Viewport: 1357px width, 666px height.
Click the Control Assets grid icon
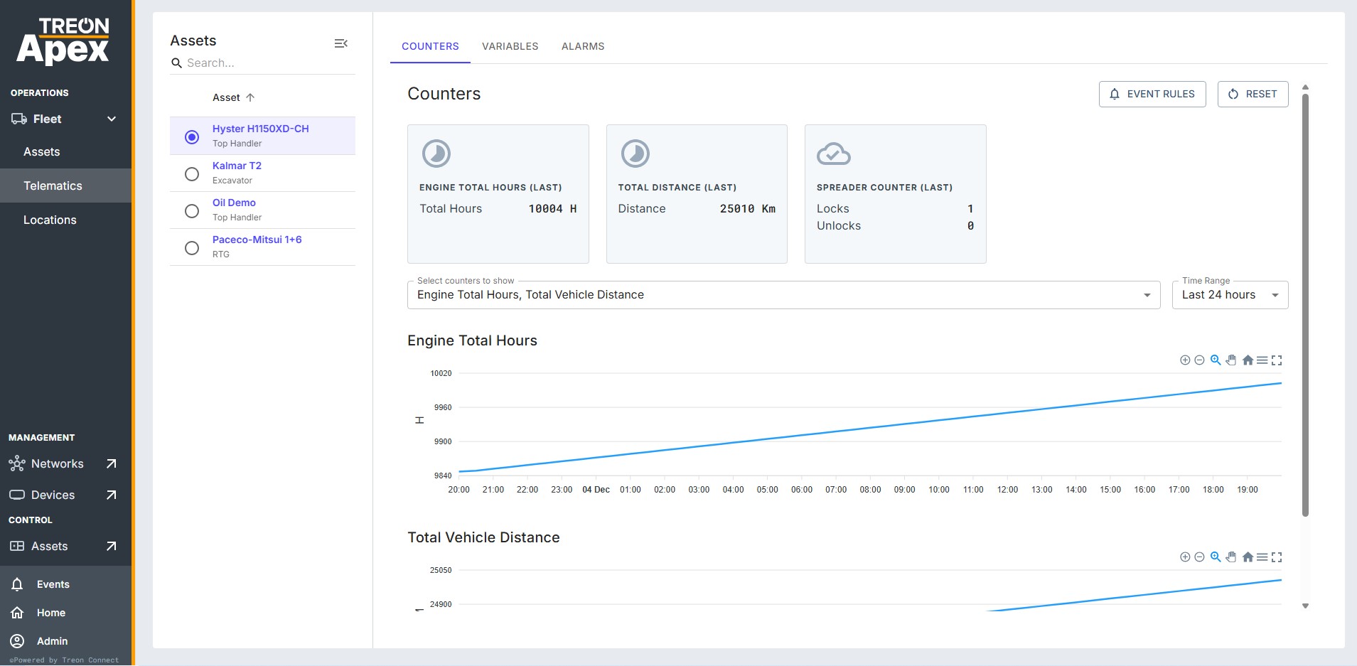[x=17, y=546]
